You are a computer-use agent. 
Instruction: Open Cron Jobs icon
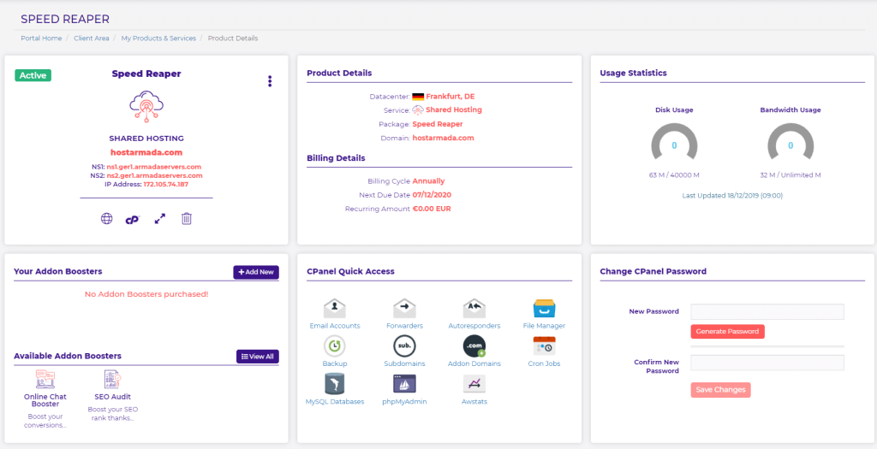tap(544, 346)
